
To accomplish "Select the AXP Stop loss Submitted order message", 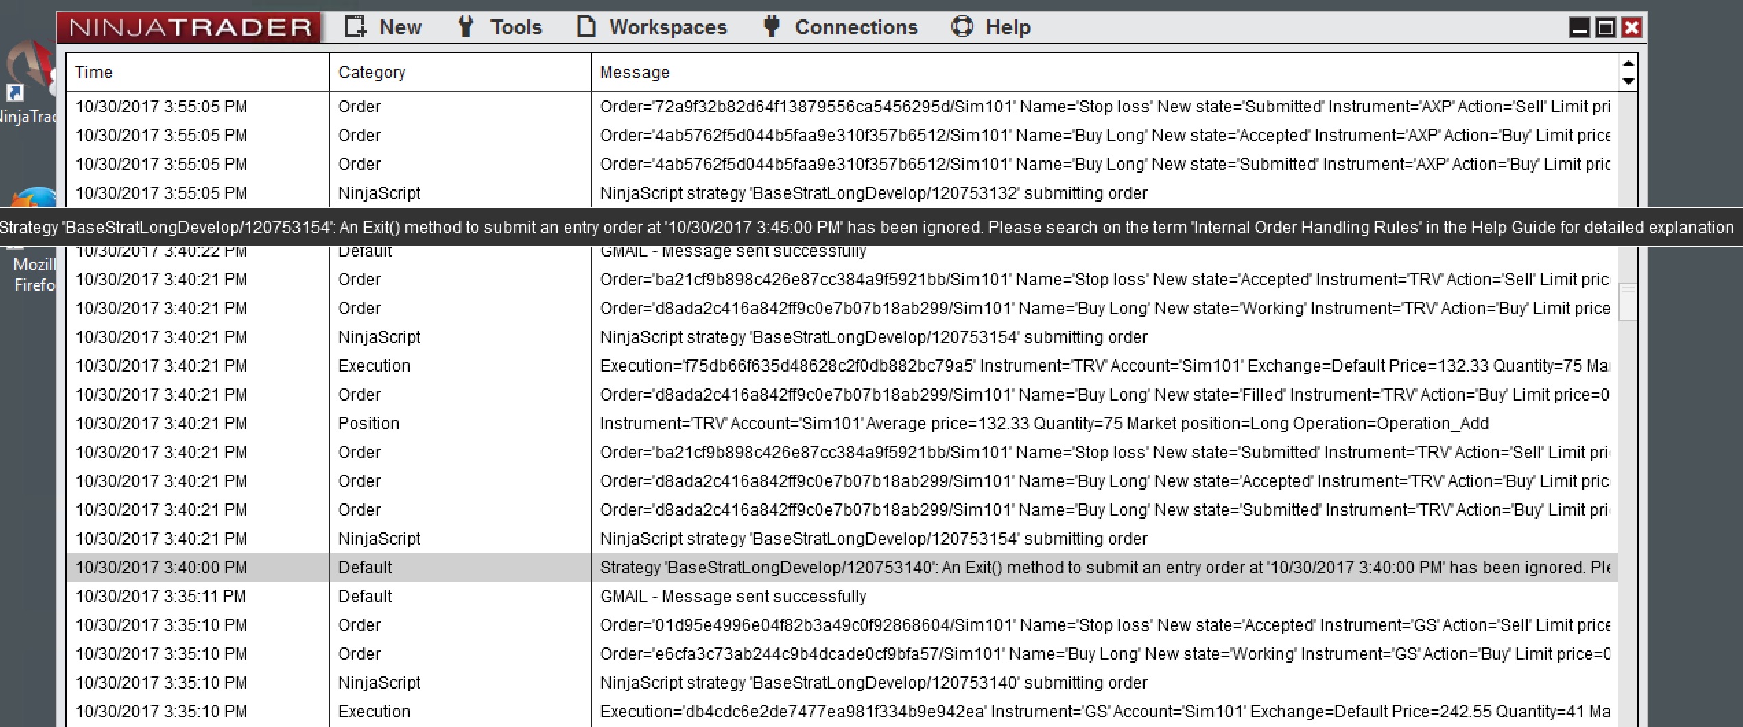I will click(1104, 107).
